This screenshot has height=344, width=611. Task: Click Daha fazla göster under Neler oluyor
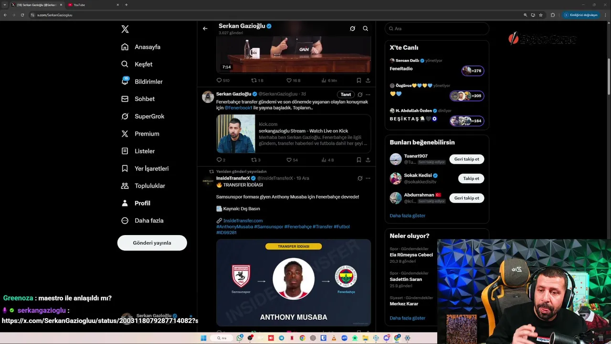(x=407, y=318)
